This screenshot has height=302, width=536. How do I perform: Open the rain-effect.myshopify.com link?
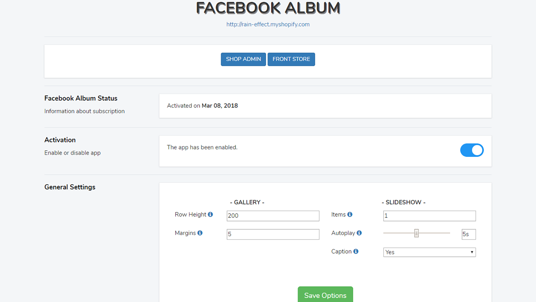click(268, 24)
